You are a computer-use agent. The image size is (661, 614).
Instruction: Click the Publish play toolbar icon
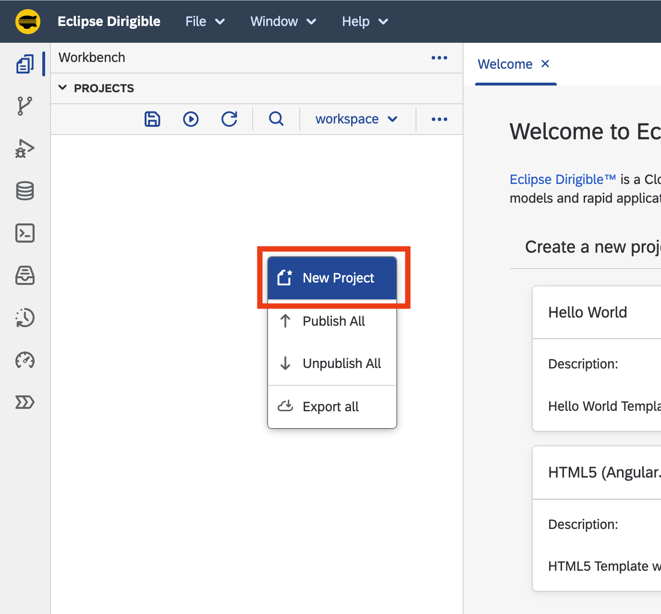(x=191, y=119)
